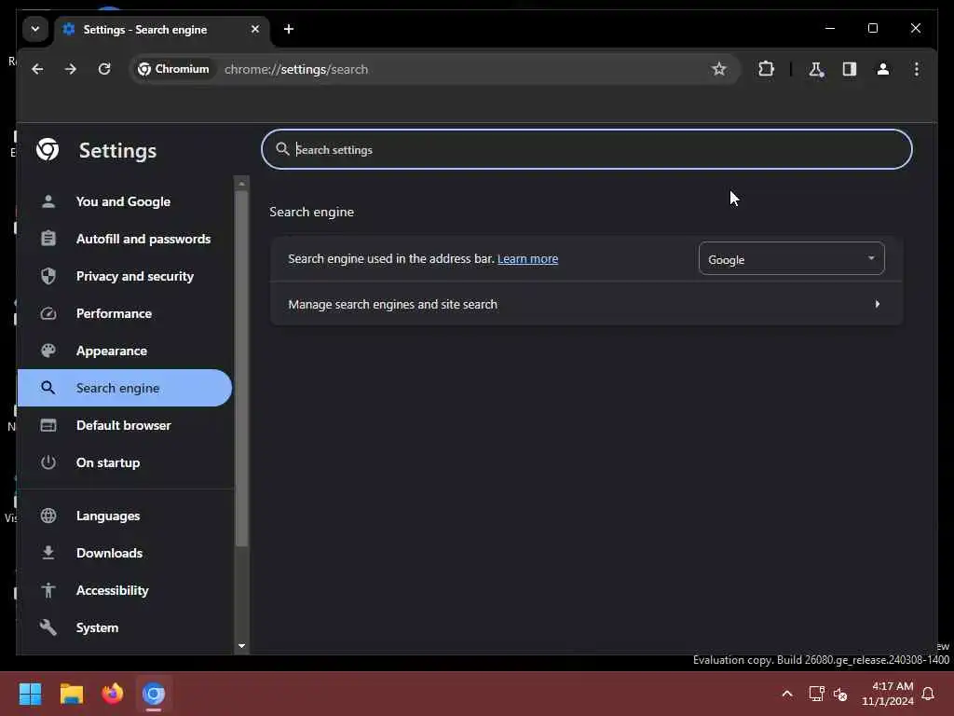
Task: Open Autofill and passwords section
Action: coord(125,239)
